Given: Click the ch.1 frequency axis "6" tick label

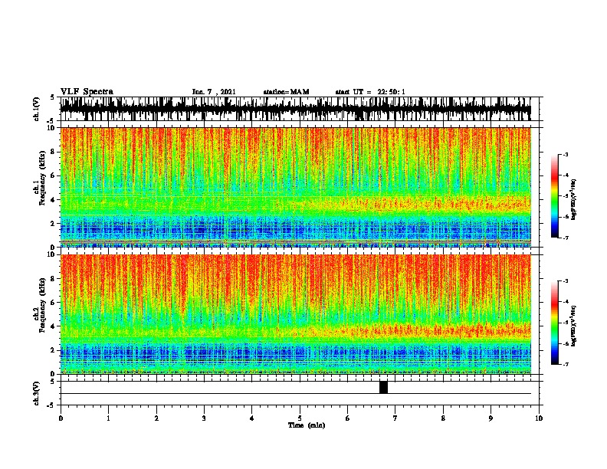Looking at the screenshot, I should pos(54,175).
